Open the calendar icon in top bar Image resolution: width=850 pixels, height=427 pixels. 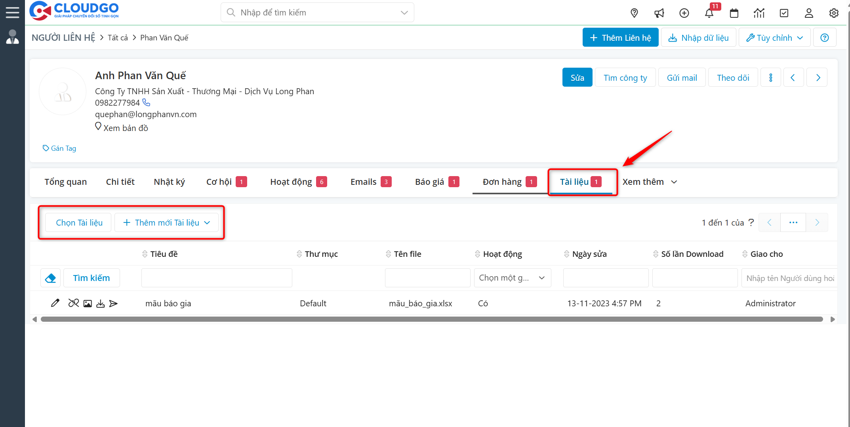pos(734,13)
